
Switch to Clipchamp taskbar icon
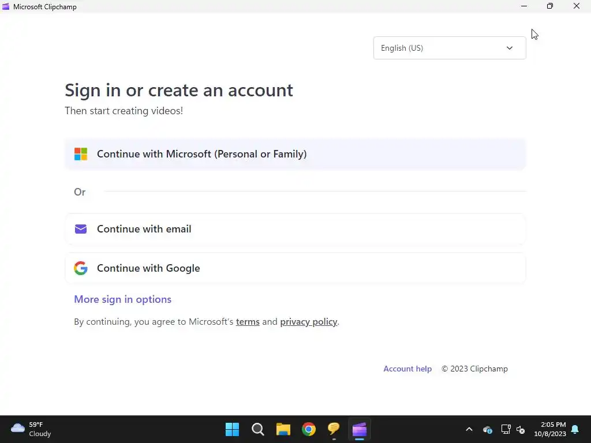click(360, 429)
